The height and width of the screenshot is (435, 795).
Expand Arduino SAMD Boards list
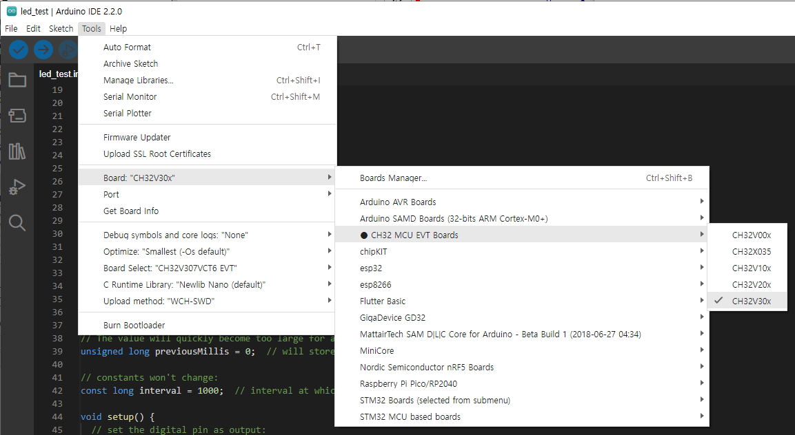tap(522, 219)
